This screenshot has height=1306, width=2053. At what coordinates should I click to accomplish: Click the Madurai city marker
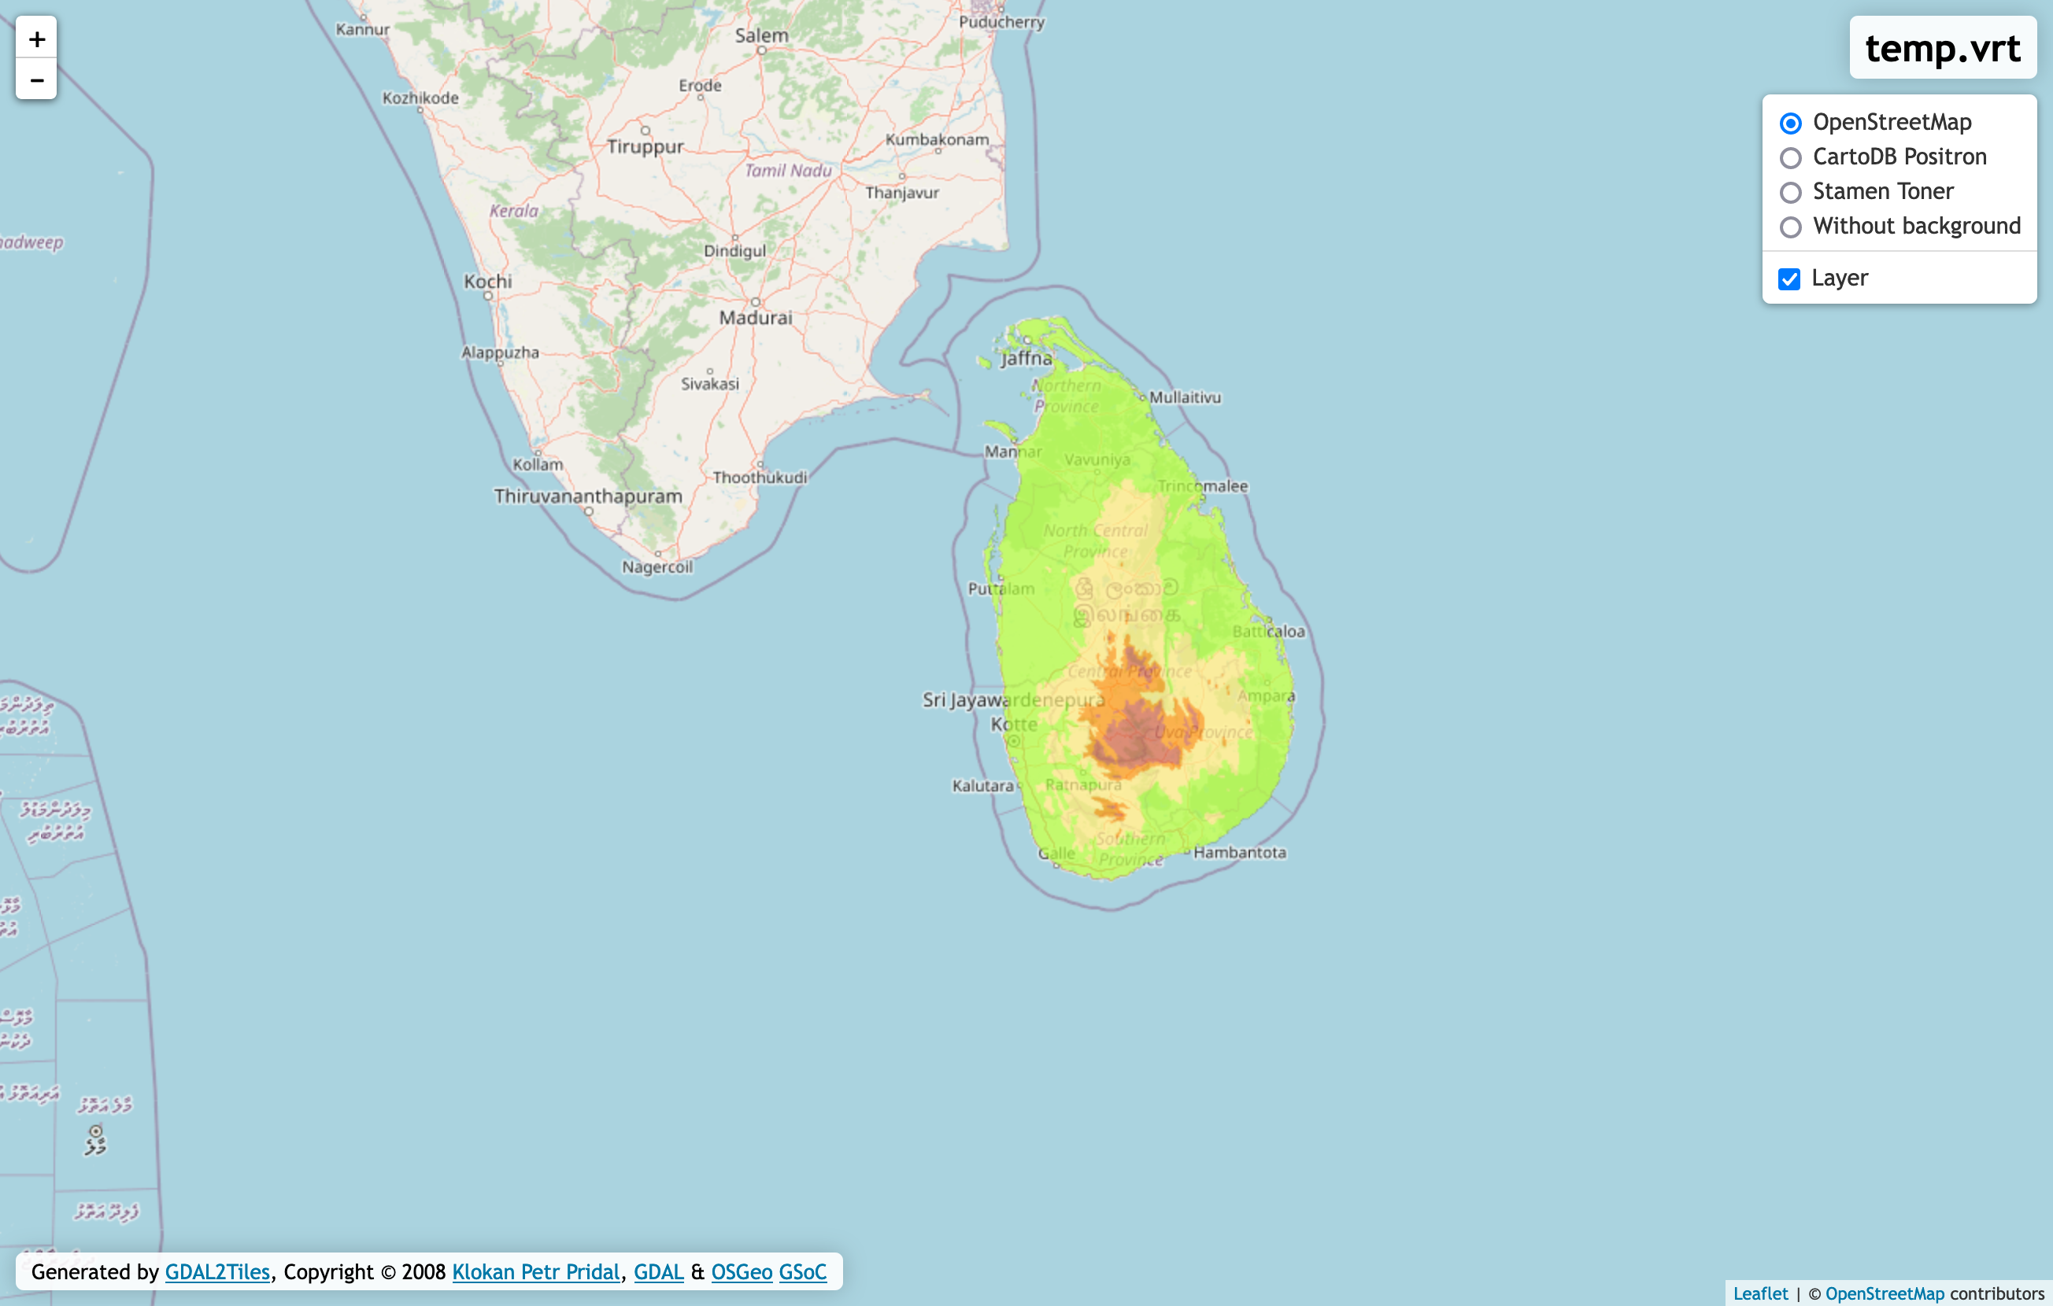coord(756,302)
